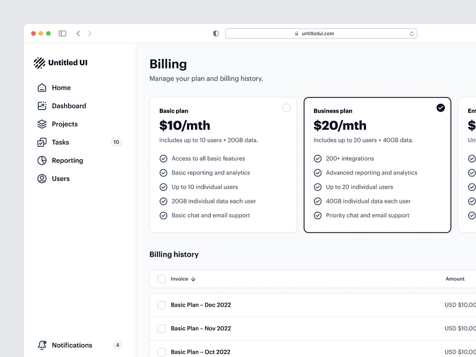
Task: Click the Untitled UI logo
Action: point(60,62)
